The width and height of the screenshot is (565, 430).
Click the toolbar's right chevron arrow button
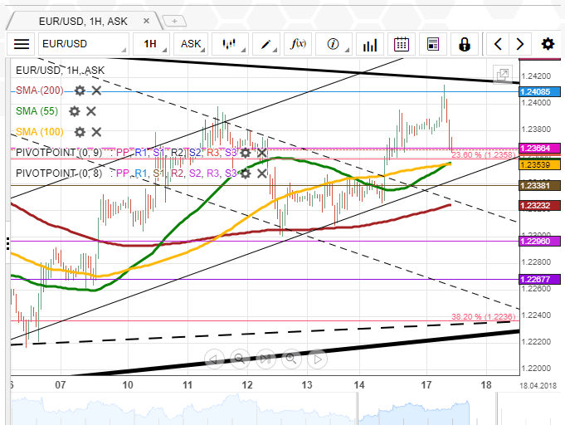(519, 44)
